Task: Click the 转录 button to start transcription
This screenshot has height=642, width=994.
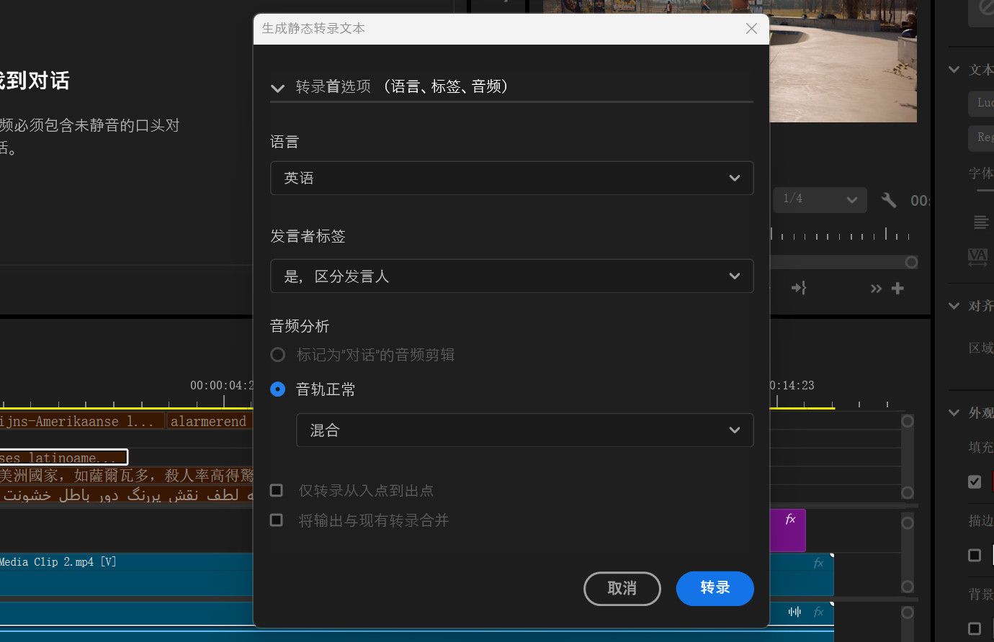Action: (715, 588)
